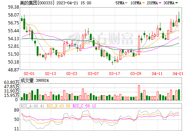Click the 20PMA magenta legend swatch
This screenshot has height=131, width=187.
click(x=160, y=3)
